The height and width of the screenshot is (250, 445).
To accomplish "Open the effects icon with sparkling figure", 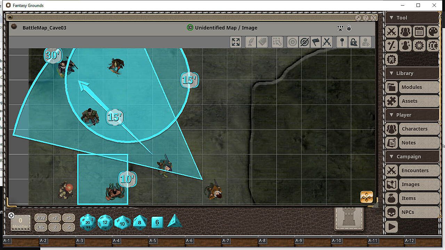I will (405, 45).
